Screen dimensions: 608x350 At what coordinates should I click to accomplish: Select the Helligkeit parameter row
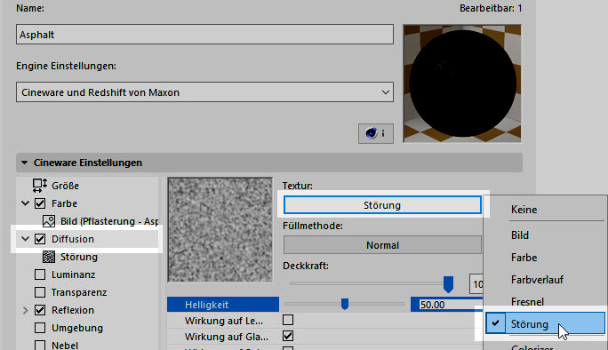[223, 305]
